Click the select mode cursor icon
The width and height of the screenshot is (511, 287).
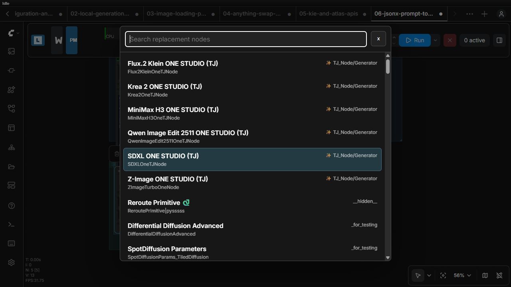tap(418, 275)
